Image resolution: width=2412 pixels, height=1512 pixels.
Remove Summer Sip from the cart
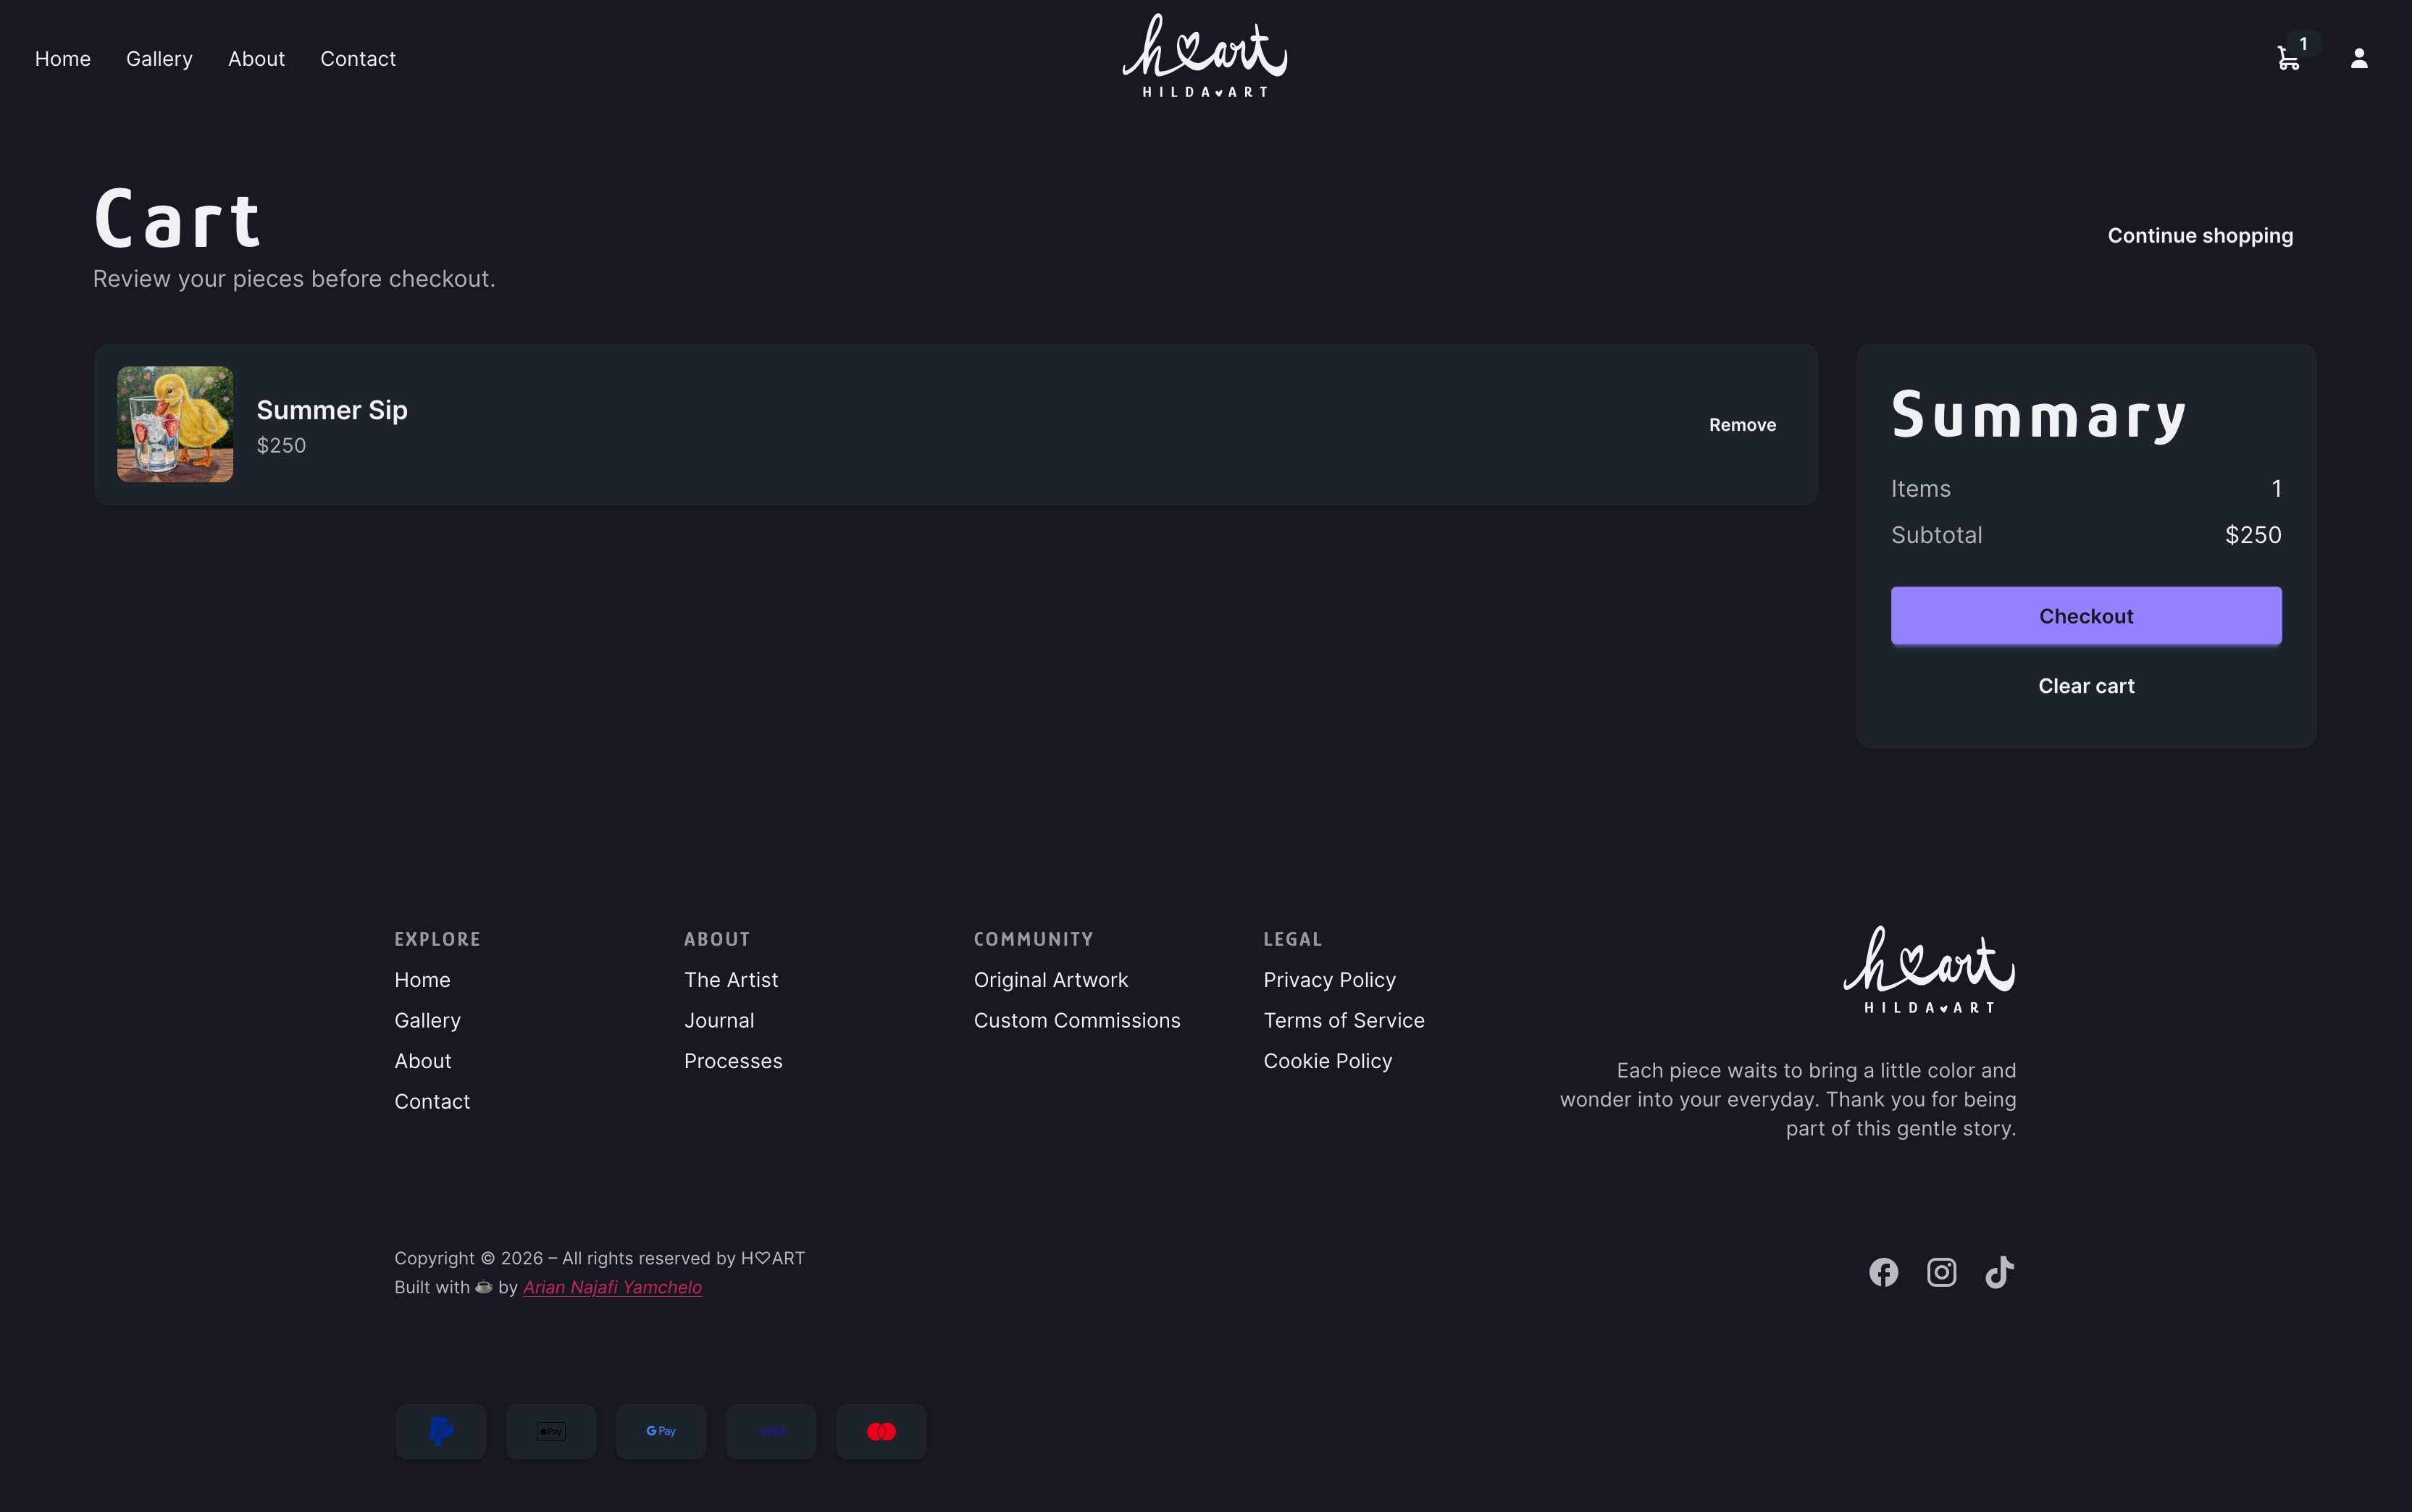click(1742, 425)
